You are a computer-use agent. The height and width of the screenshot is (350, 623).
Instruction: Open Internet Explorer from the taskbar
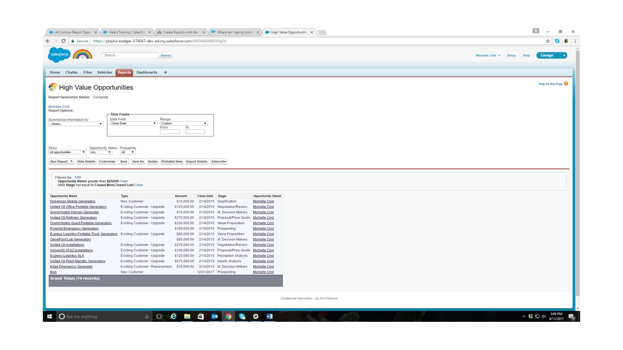pos(173,316)
